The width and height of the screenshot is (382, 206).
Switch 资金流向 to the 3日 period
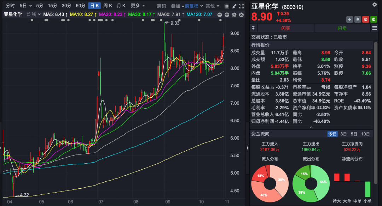pos(343,134)
